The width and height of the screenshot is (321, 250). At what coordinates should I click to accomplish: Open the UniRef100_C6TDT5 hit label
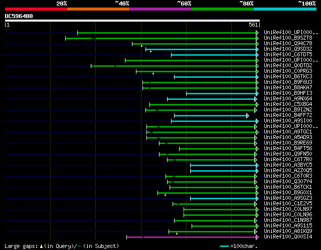pyautogui.click(x=288, y=55)
